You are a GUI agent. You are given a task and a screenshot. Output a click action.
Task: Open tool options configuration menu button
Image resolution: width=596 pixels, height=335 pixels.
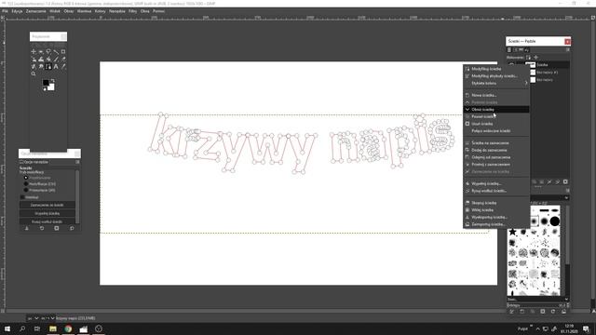(x=77, y=162)
